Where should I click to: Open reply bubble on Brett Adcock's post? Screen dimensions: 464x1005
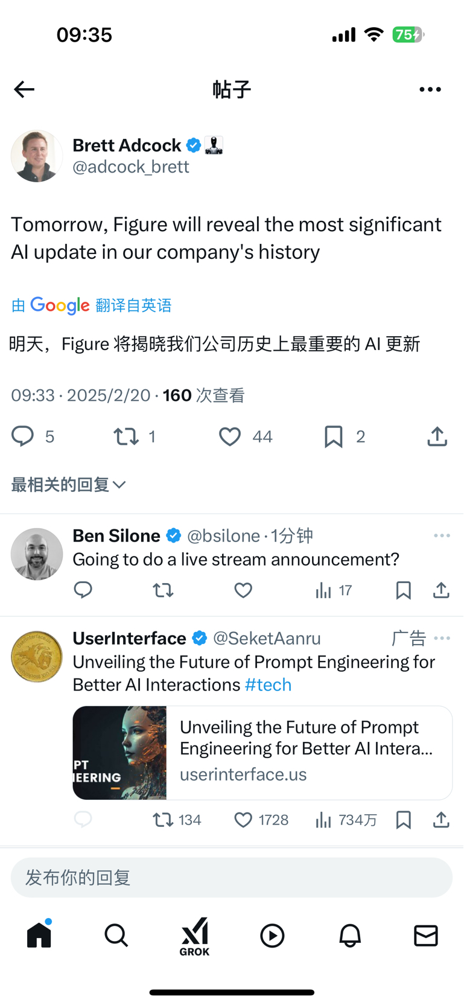click(23, 436)
